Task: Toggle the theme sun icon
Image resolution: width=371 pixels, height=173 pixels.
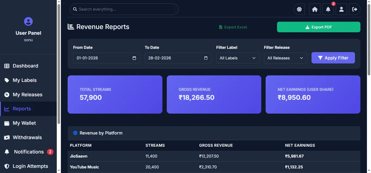Action: coord(299,9)
